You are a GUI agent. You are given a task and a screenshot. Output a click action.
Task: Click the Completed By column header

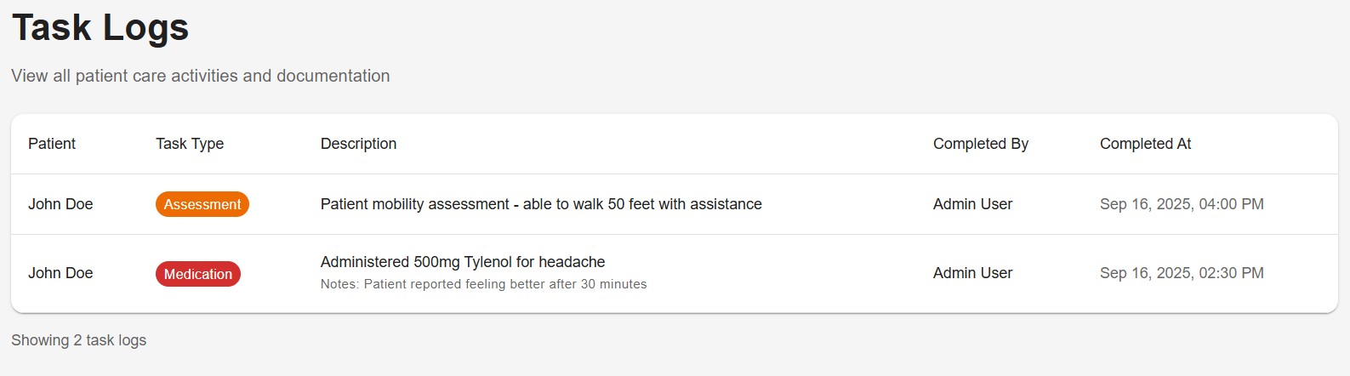point(980,144)
